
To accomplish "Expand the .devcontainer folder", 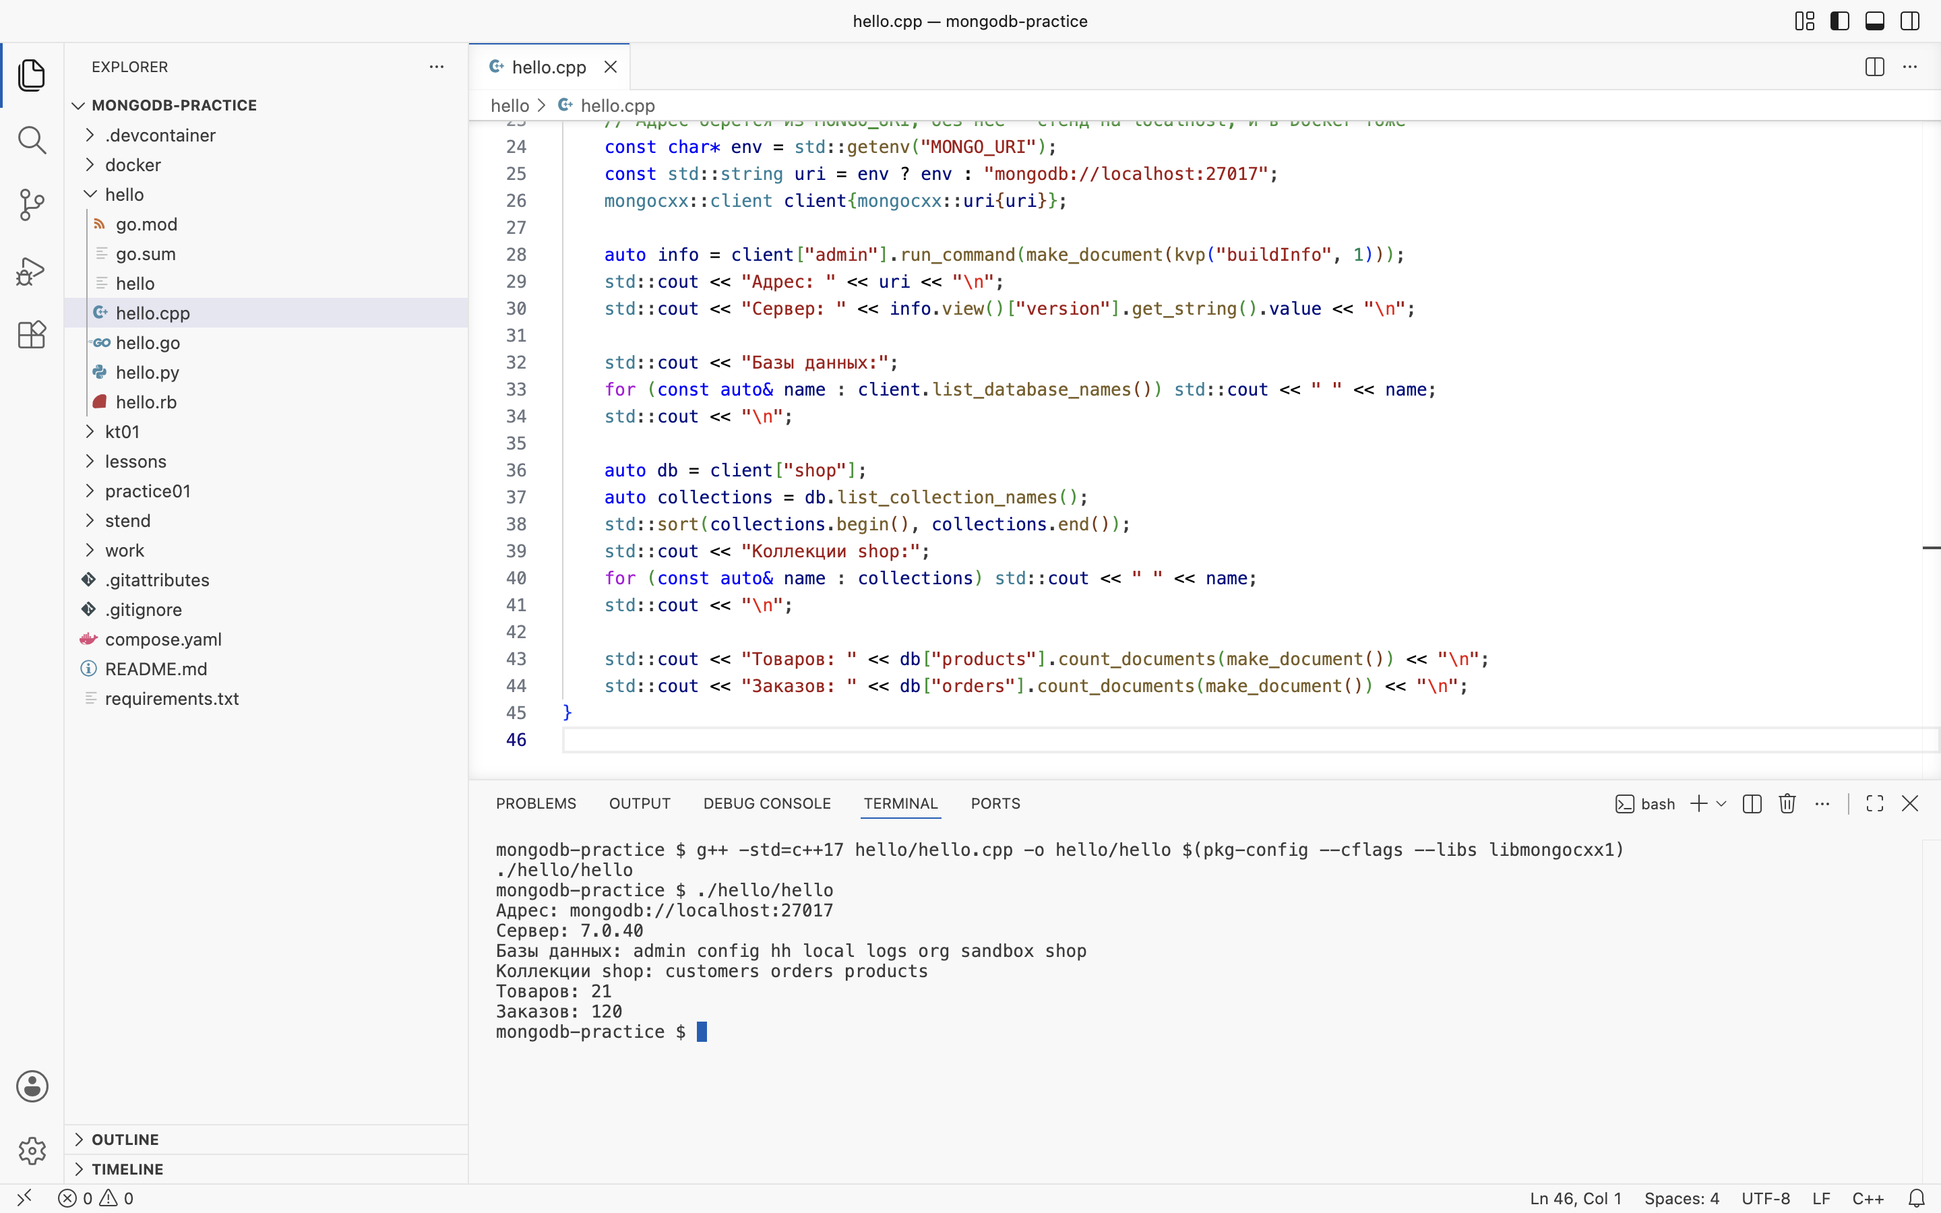I will pyautogui.click(x=266, y=135).
